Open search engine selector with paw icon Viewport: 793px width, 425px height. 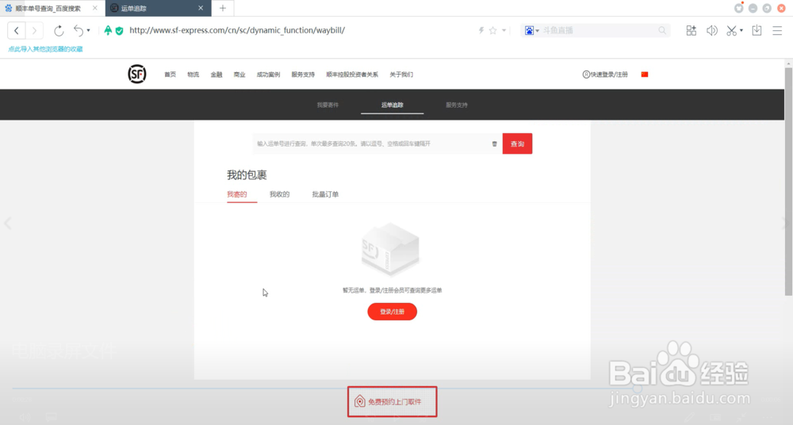[x=531, y=30]
